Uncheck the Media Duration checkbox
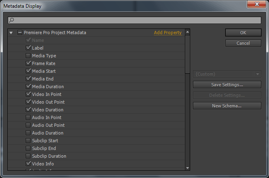 point(28,87)
